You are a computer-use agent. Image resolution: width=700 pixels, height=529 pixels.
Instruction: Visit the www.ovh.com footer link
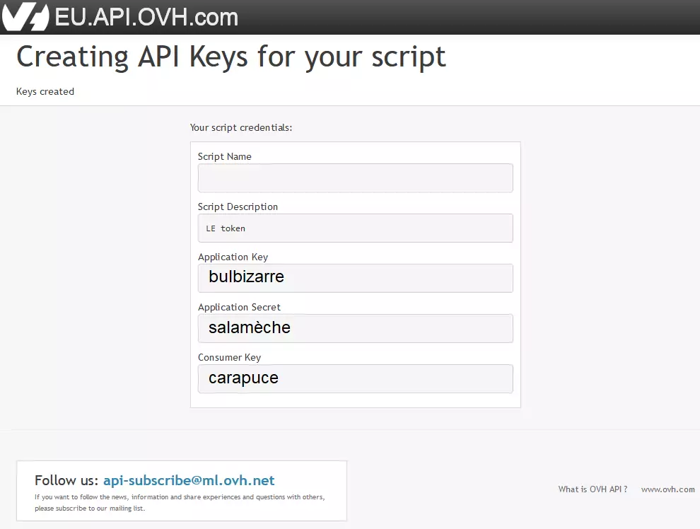coord(668,489)
